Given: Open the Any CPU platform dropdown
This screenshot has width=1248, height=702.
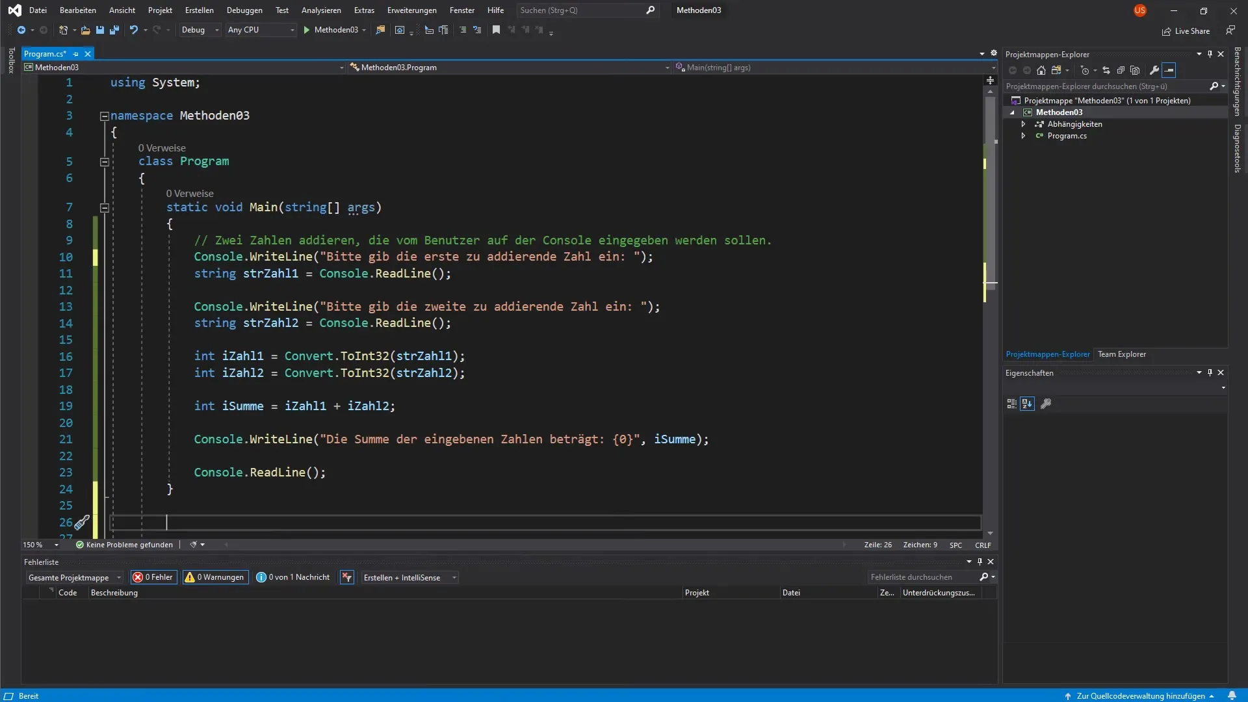Looking at the screenshot, I should tap(261, 30).
